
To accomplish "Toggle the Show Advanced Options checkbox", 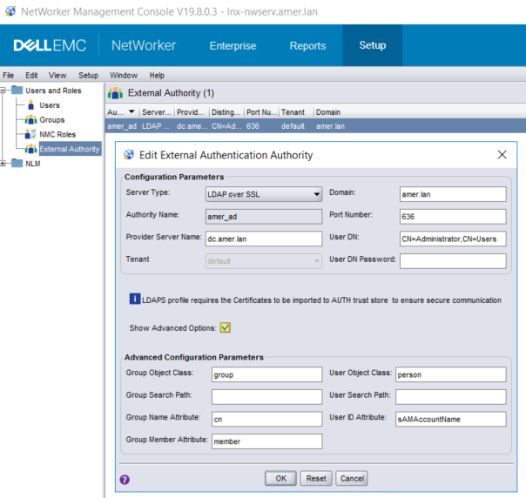I will (x=225, y=327).
